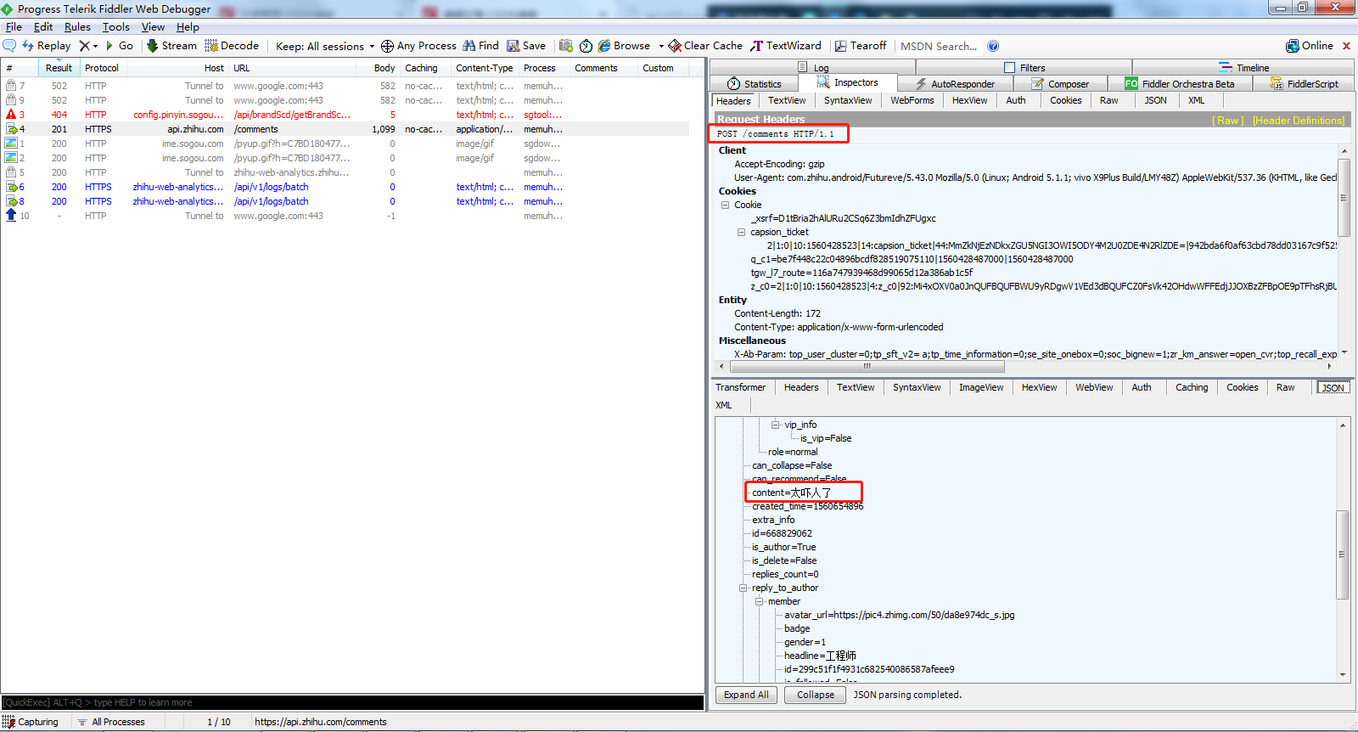Select request WebForms tab

pos(912,100)
